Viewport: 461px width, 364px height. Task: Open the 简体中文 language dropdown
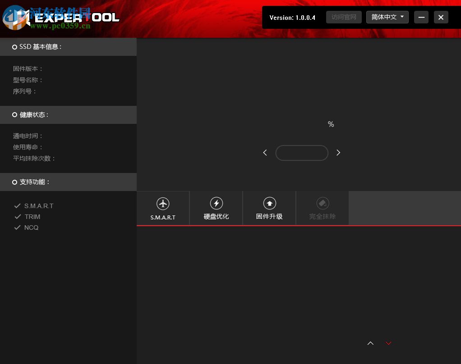387,17
